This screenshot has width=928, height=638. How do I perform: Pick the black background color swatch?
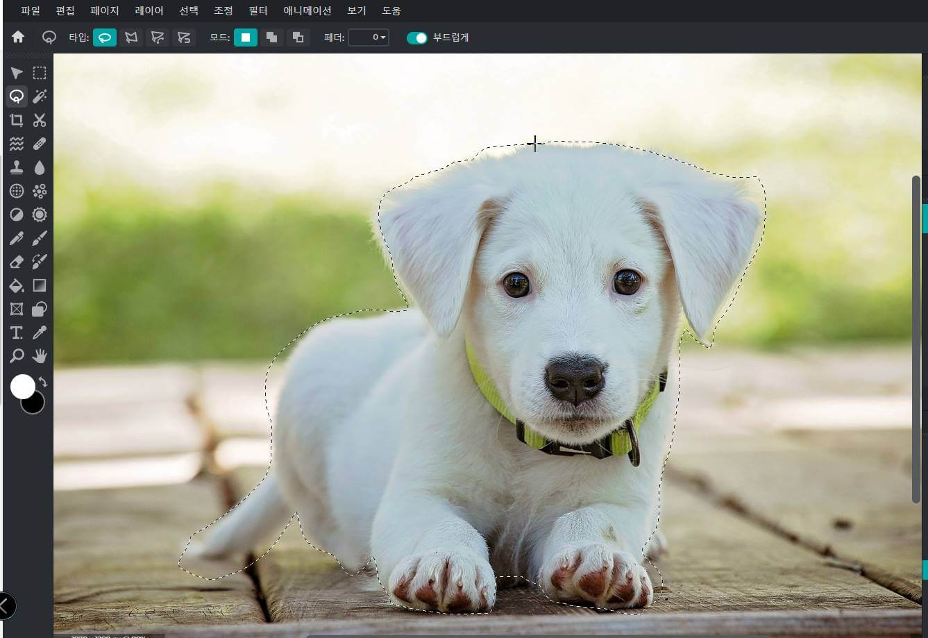pyautogui.click(x=35, y=405)
